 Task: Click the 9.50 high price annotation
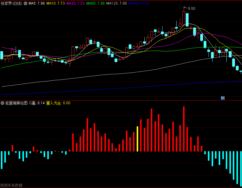tap(192, 9)
